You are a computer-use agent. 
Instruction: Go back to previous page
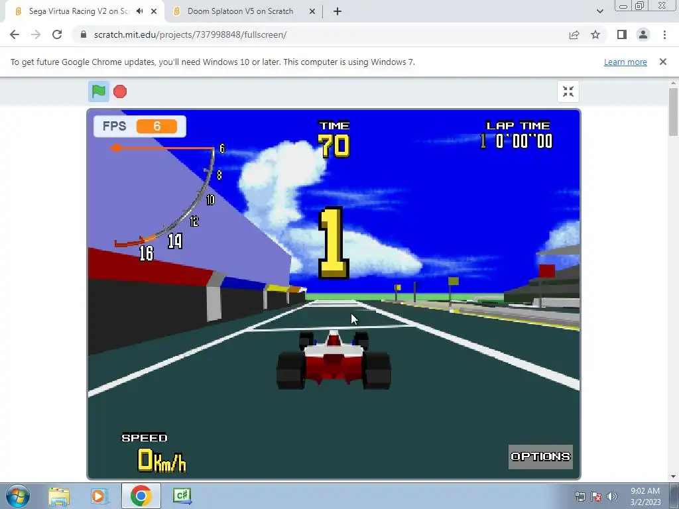tap(15, 34)
